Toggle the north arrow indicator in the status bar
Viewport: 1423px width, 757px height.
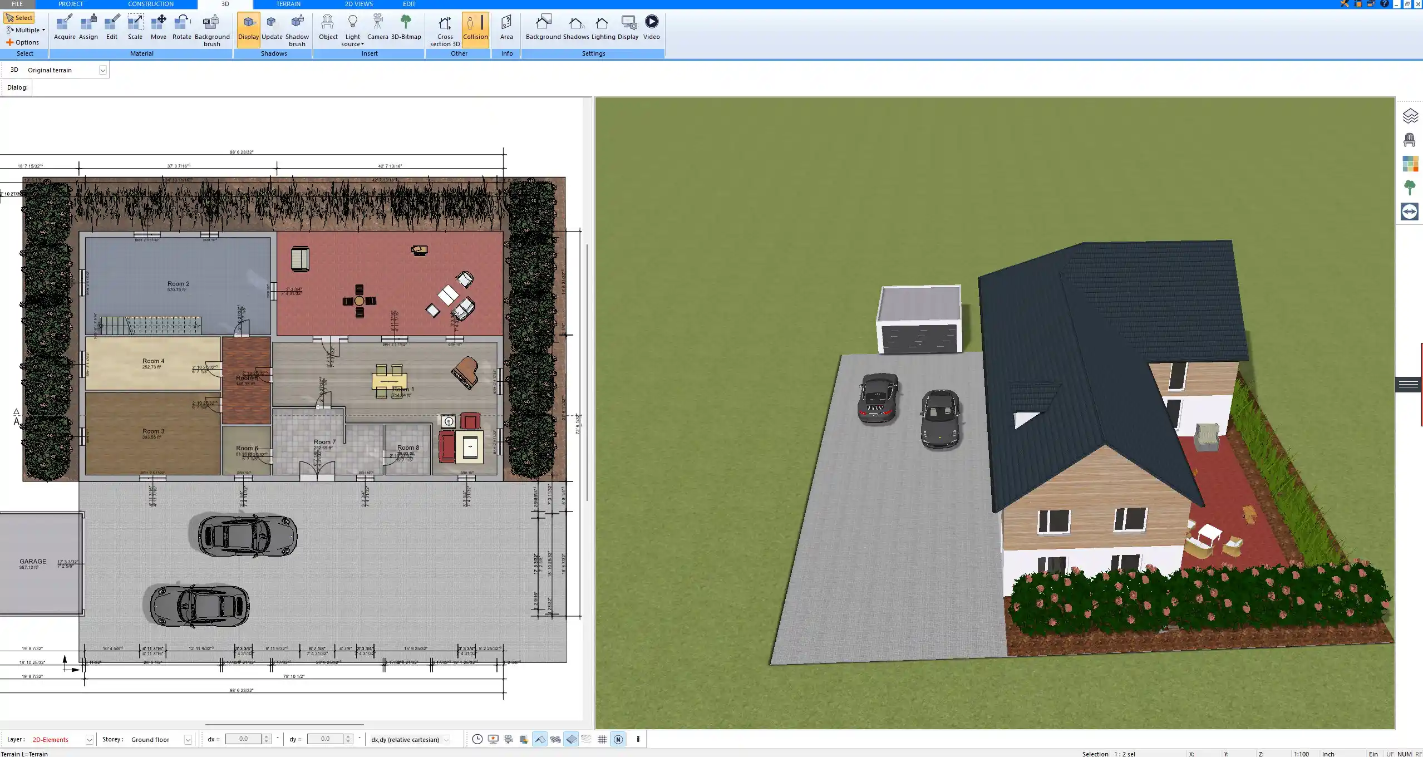pyautogui.click(x=617, y=739)
